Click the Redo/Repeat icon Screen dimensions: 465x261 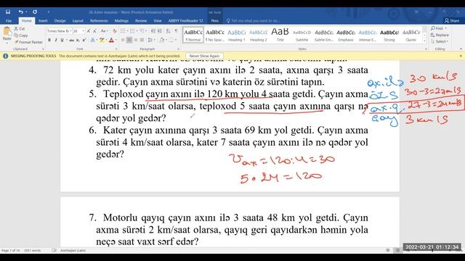(x=35, y=12)
